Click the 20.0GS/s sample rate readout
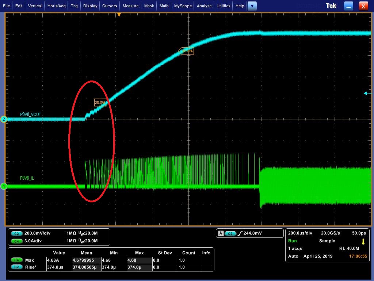374x281 pixels. (x=330, y=233)
